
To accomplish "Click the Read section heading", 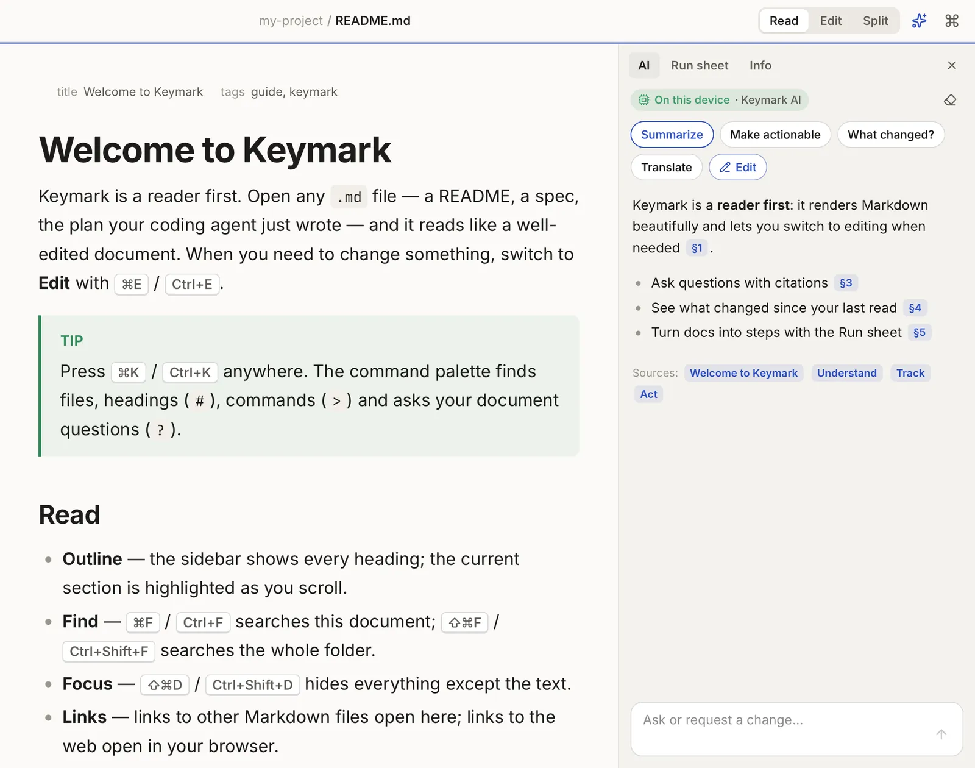I will point(69,515).
